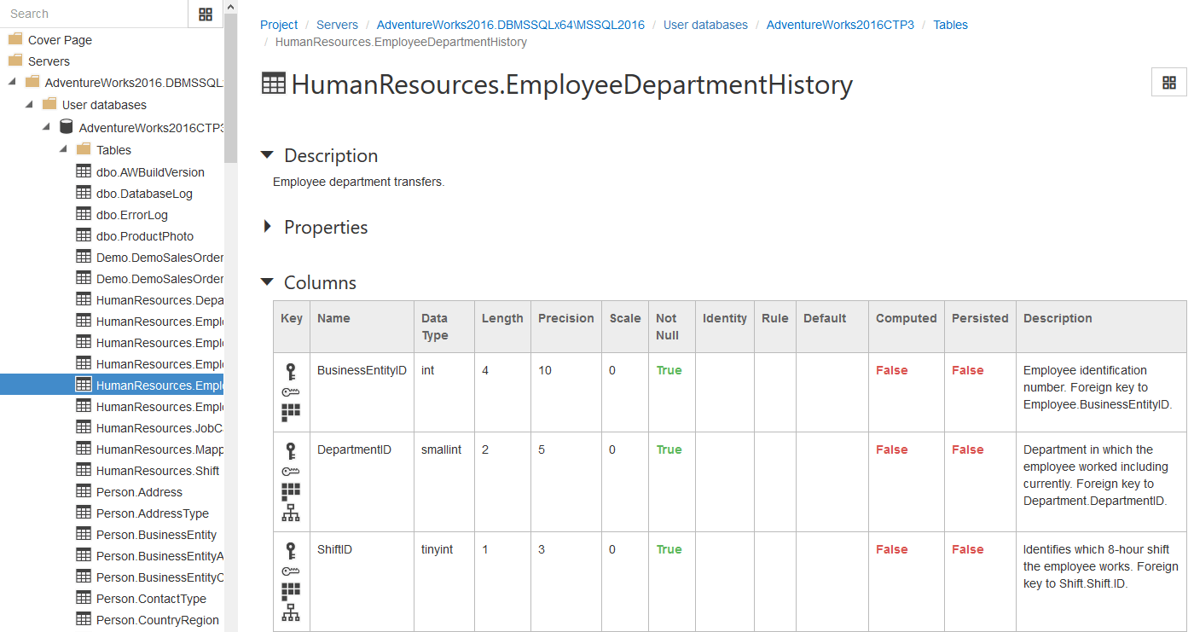This screenshot has height=632, width=1194.
Task: Open Cover Page in the tree
Action: 60,40
